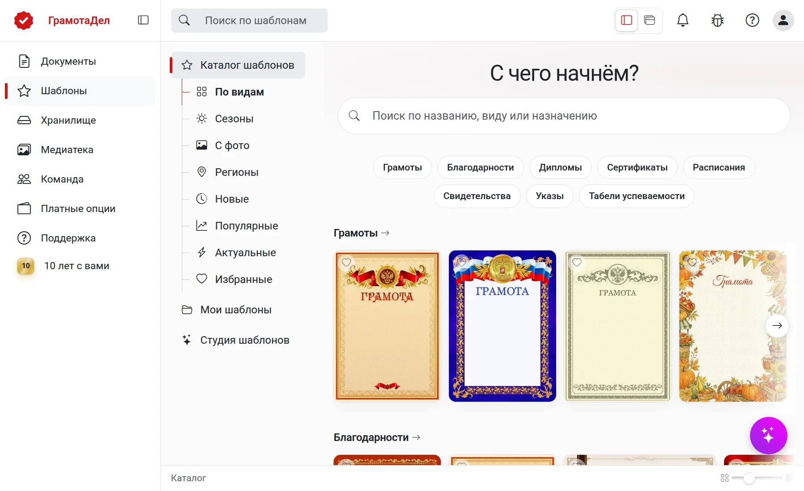Filter by Благодарности chip
The width and height of the screenshot is (804, 491).
pos(480,167)
